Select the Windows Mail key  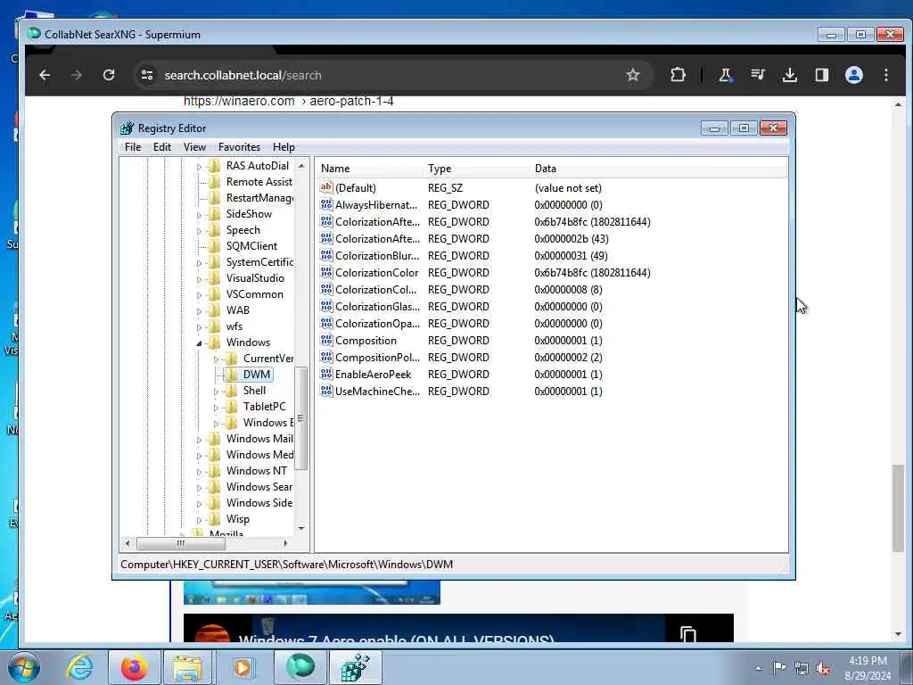point(259,439)
